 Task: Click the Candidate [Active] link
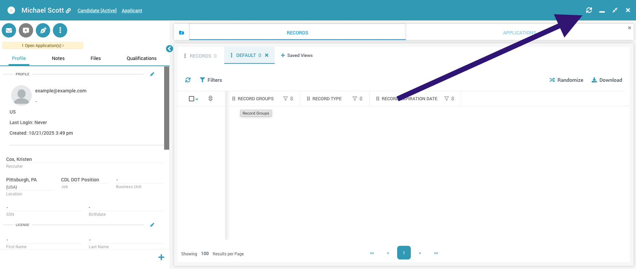(x=97, y=11)
